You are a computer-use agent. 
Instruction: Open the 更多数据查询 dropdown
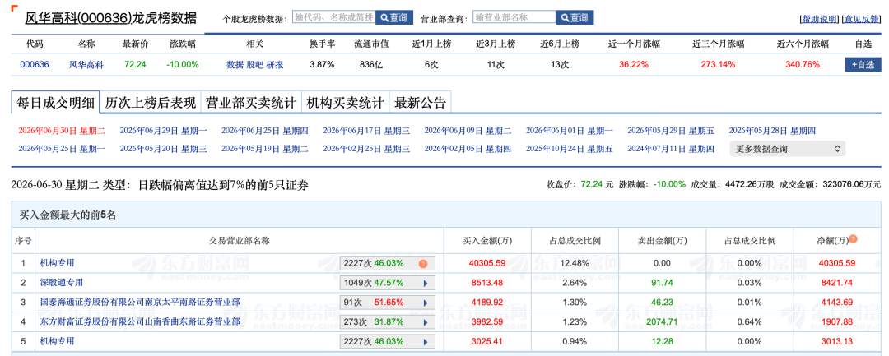click(788, 150)
